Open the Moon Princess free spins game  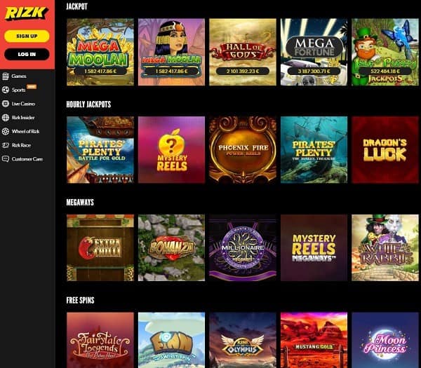point(385,340)
